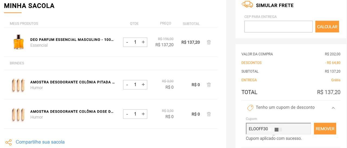The width and height of the screenshot is (347, 148).
Task: Open the Essencial perfume bottle thumbnail
Action: tap(18, 42)
